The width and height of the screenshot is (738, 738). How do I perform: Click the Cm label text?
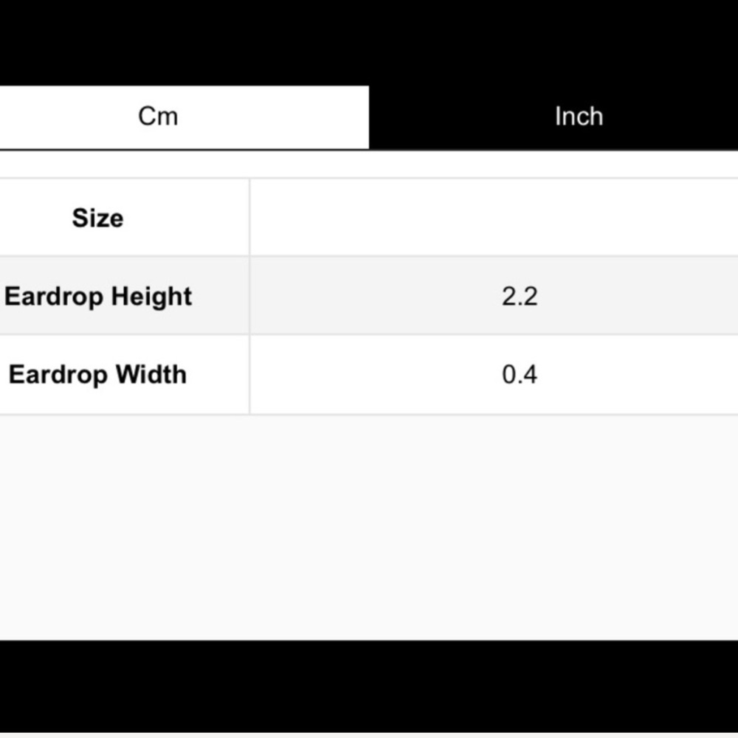158,117
